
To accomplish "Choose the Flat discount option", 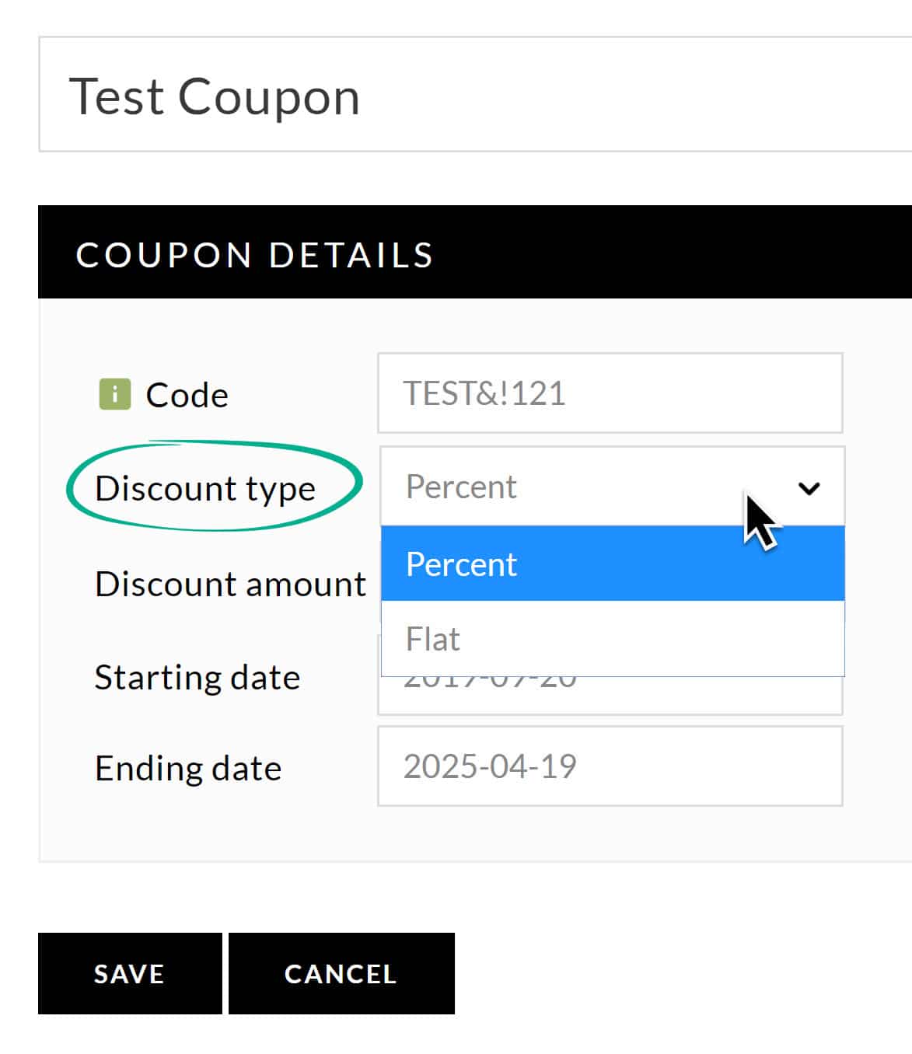I will click(x=613, y=638).
